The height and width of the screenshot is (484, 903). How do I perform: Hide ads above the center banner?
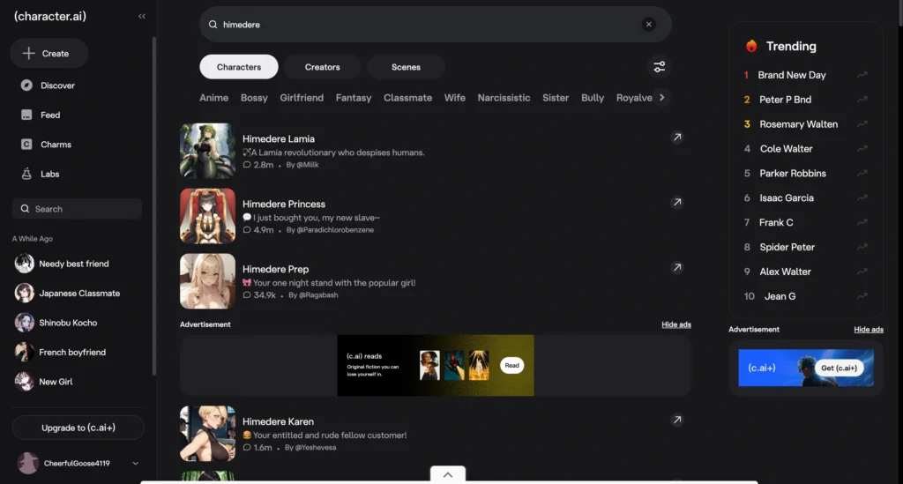(676, 324)
